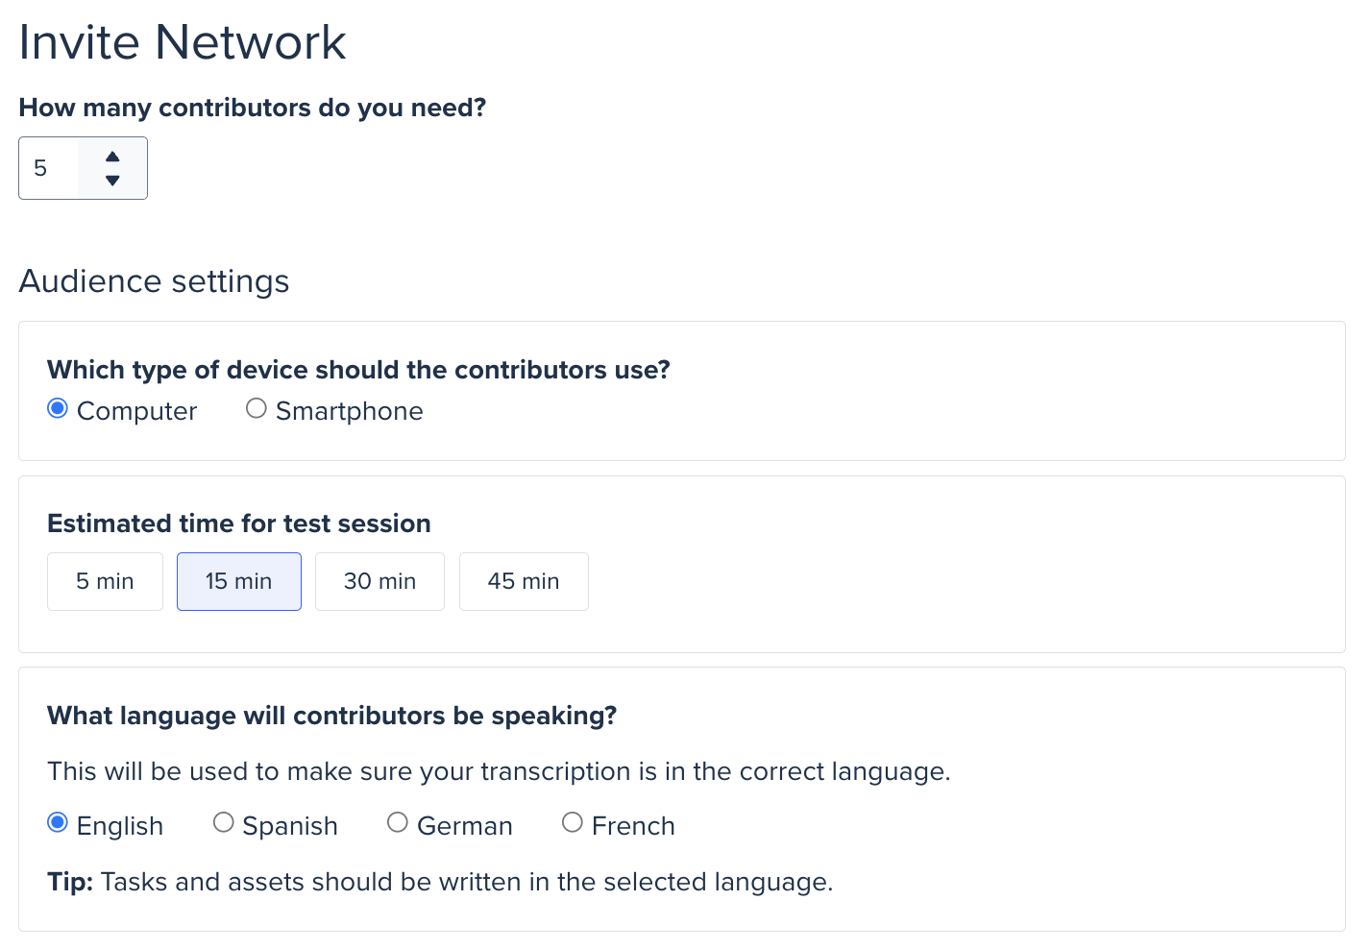Viewport: 1370px width, 949px height.
Task: Click the device type question label
Action: click(358, 370)
